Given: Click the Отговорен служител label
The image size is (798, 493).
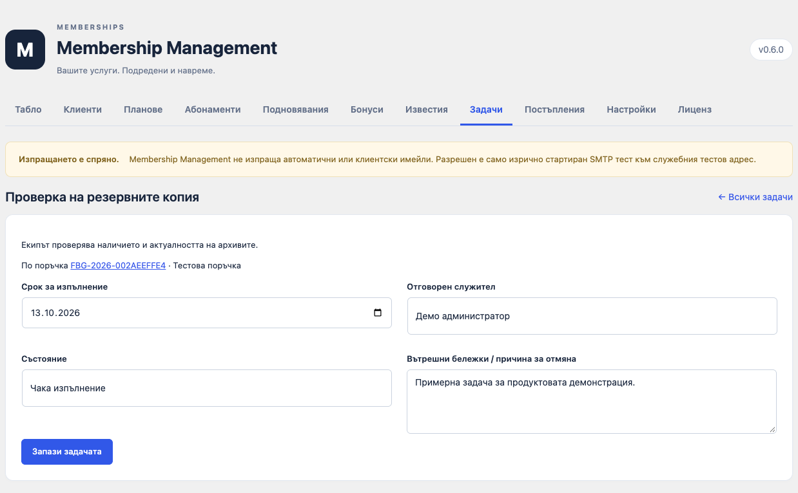Looking at the screenshot, I should pos(451,286).
